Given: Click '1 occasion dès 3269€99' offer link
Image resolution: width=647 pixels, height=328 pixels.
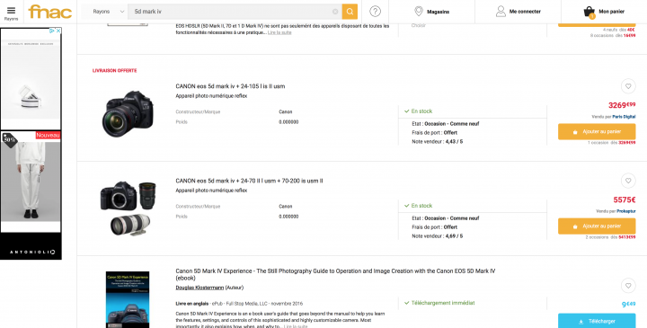Looking at the screenshot, I should [x=612, y=143].
